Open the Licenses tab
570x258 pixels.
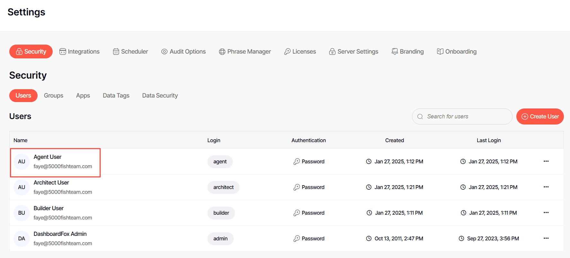tap(300, 52)
